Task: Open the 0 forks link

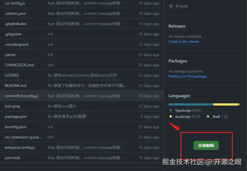Action: coord(182,6)
